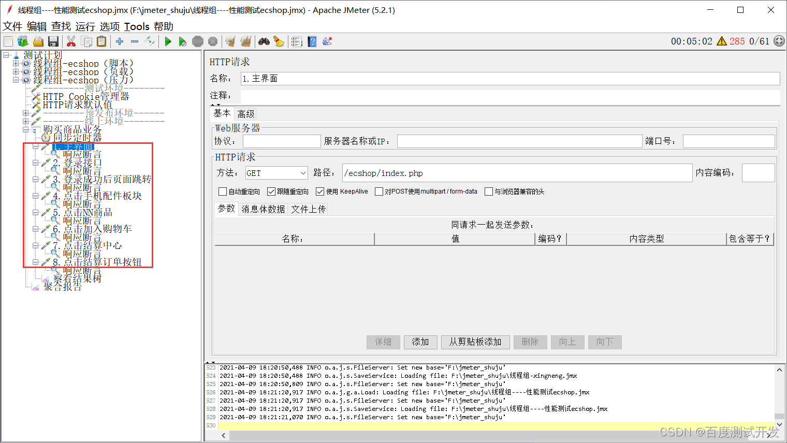Click the 服务器名称或IP input field

pyautogui.click(x=519, y=141)
